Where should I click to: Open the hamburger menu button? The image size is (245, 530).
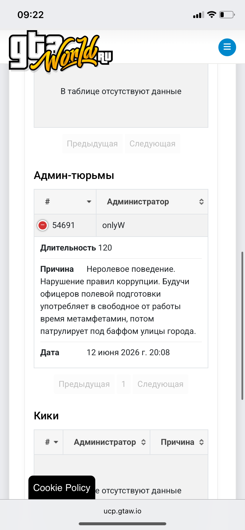click(227, 47)
